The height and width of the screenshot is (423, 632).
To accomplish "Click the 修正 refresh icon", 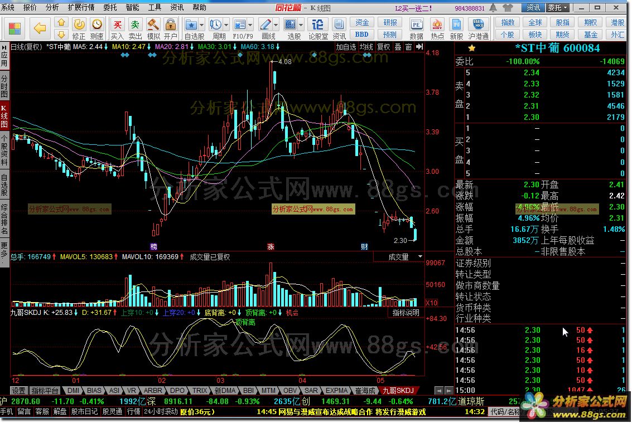I will coord(79,25).
